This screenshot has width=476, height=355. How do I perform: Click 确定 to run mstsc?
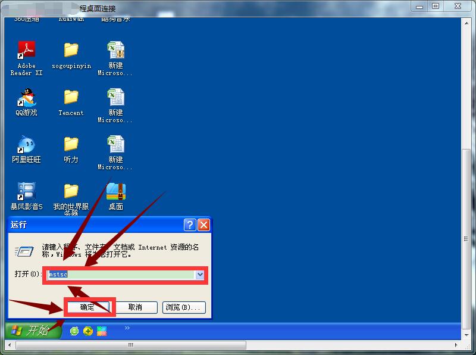(x=87, y=307)
